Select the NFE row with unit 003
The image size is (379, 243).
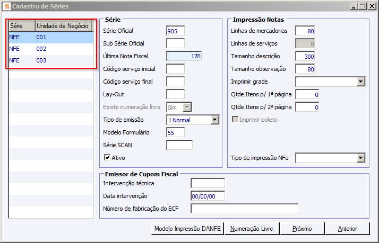tap(51, 60)
